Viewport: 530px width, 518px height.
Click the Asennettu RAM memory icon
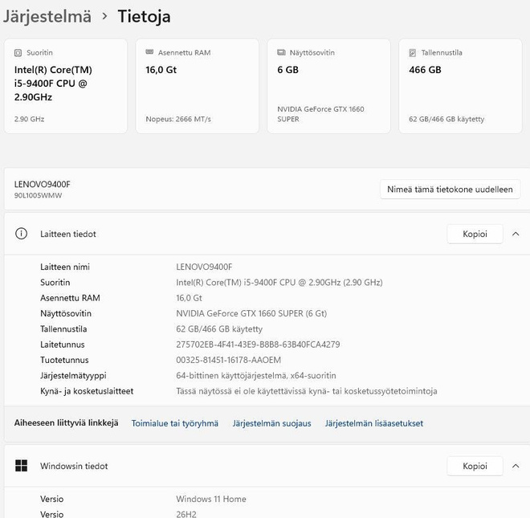click(x=149, y=52)
